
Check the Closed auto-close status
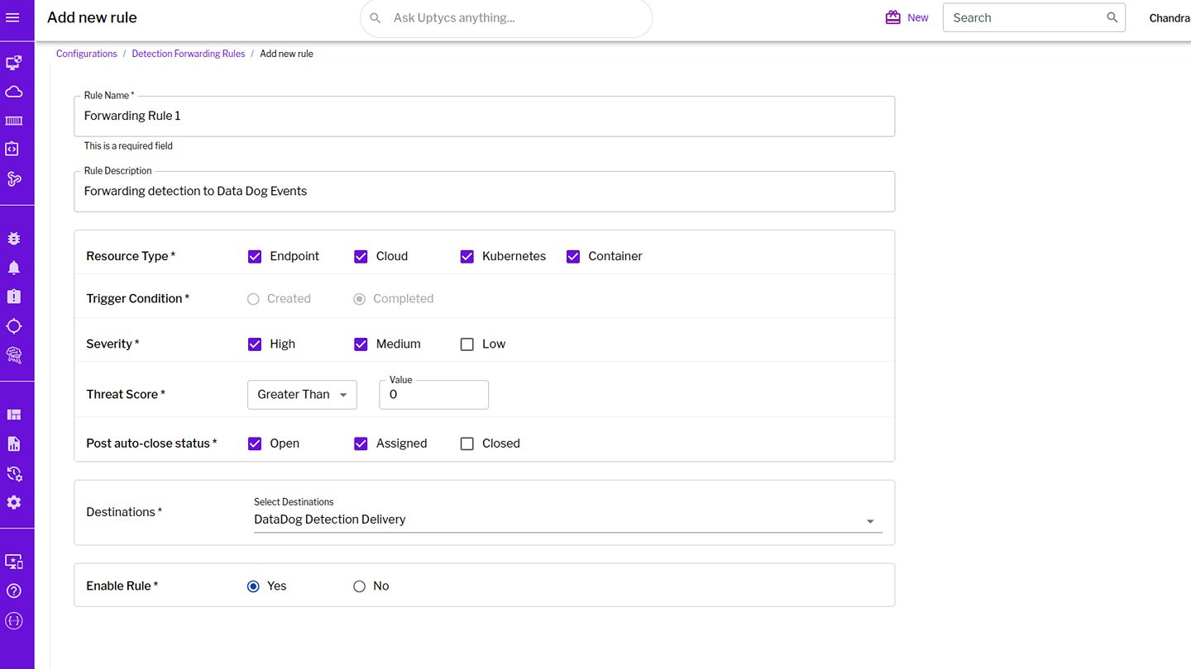click(467, 444)
